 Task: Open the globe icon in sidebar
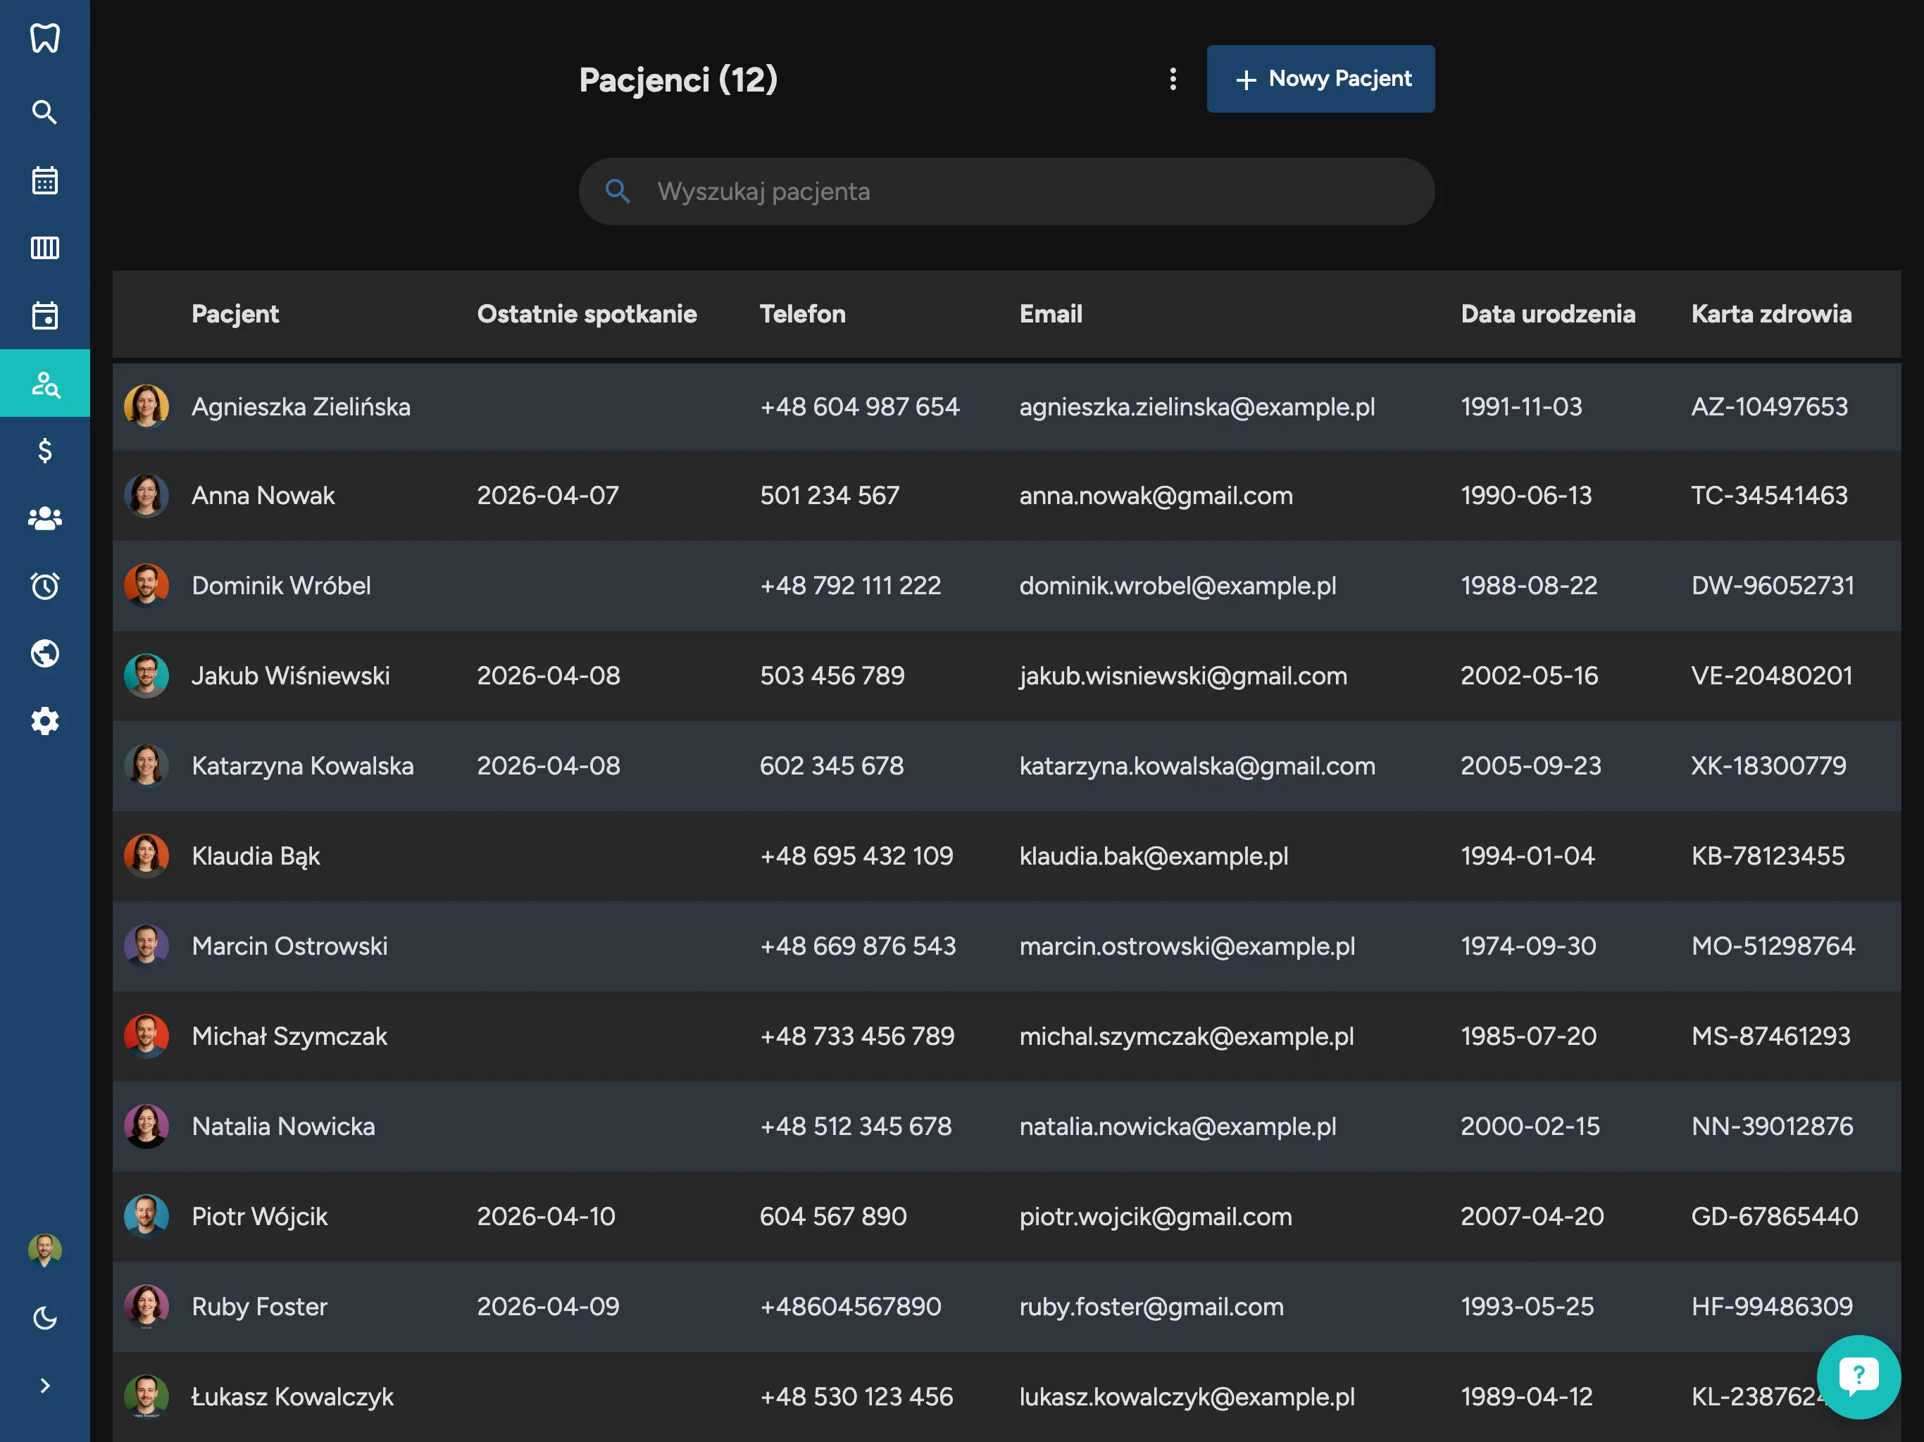(44, 653)
